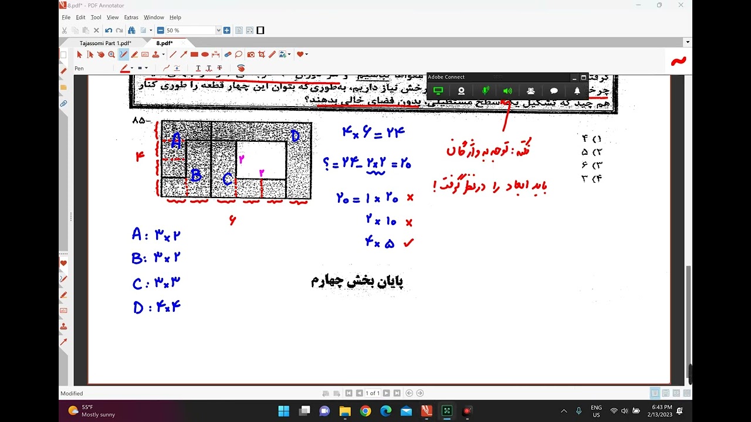Viewport: 751px width, 422px height.
Task: Mute speakers in Adobe Connect
Action: click(x=508, y=91)
